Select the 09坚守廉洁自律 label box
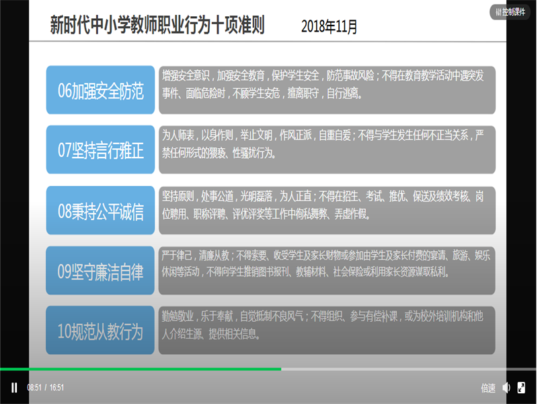The width and height of the screenshot is (538, 404). (100, 271)
